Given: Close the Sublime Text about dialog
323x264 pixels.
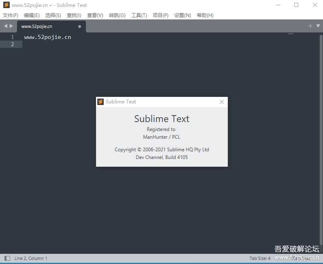Looking at the screenshot, I should pyautogui.click(x=221, y=102).
